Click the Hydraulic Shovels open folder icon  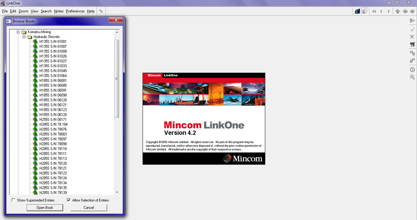point(30,37)
